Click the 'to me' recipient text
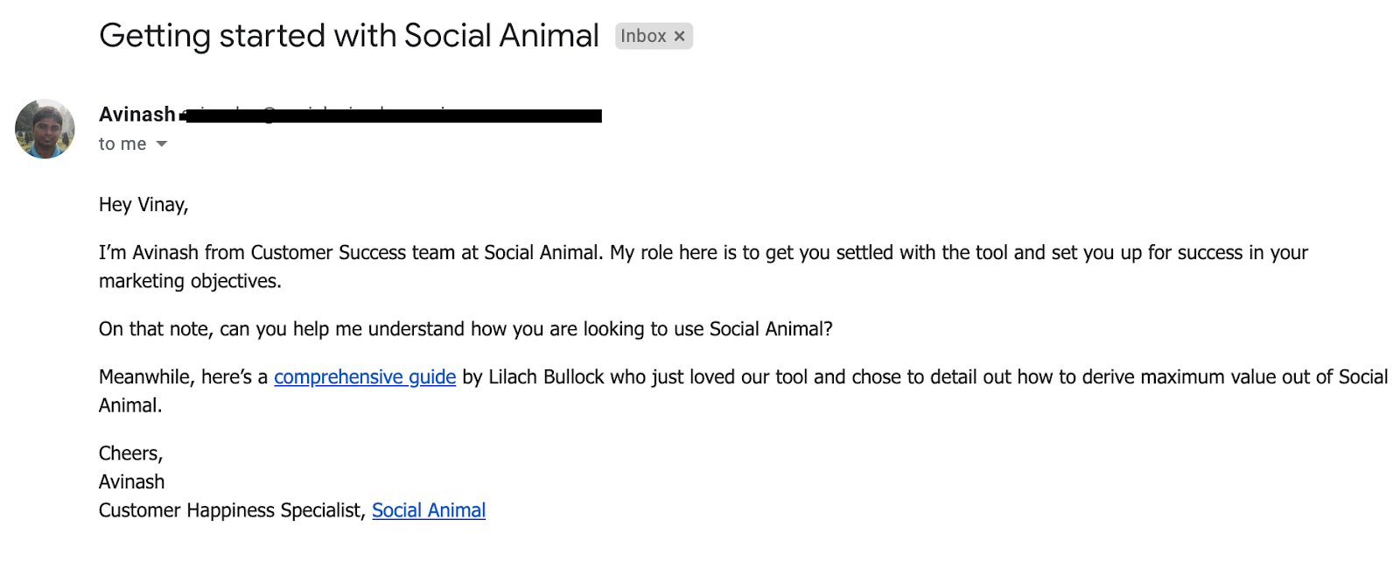1400x562 pixels. tap(122, 144)
